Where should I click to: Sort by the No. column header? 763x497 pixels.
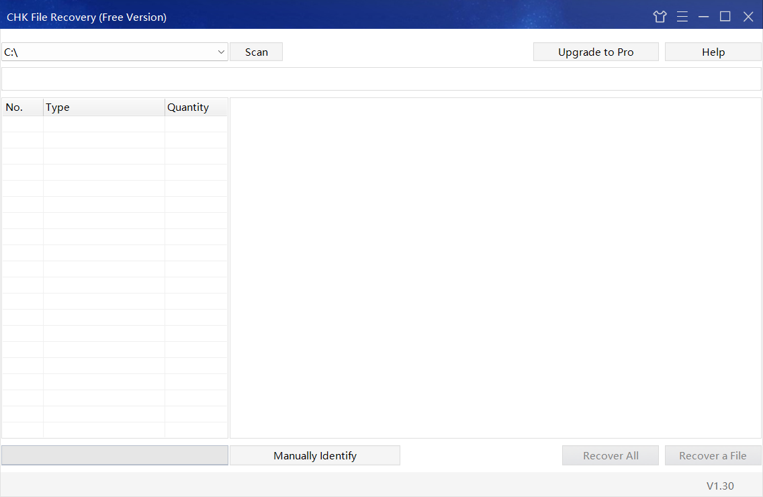[x=23, y=107]
